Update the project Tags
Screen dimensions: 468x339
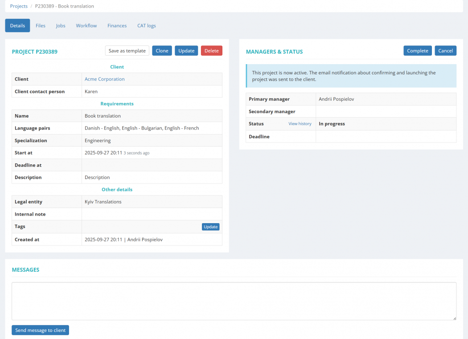tap(210, 227)
